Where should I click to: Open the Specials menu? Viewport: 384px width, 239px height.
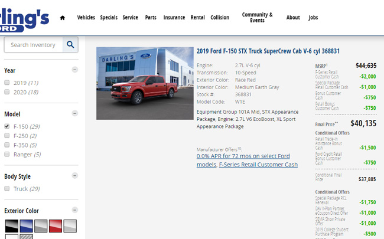click(109, 18)
